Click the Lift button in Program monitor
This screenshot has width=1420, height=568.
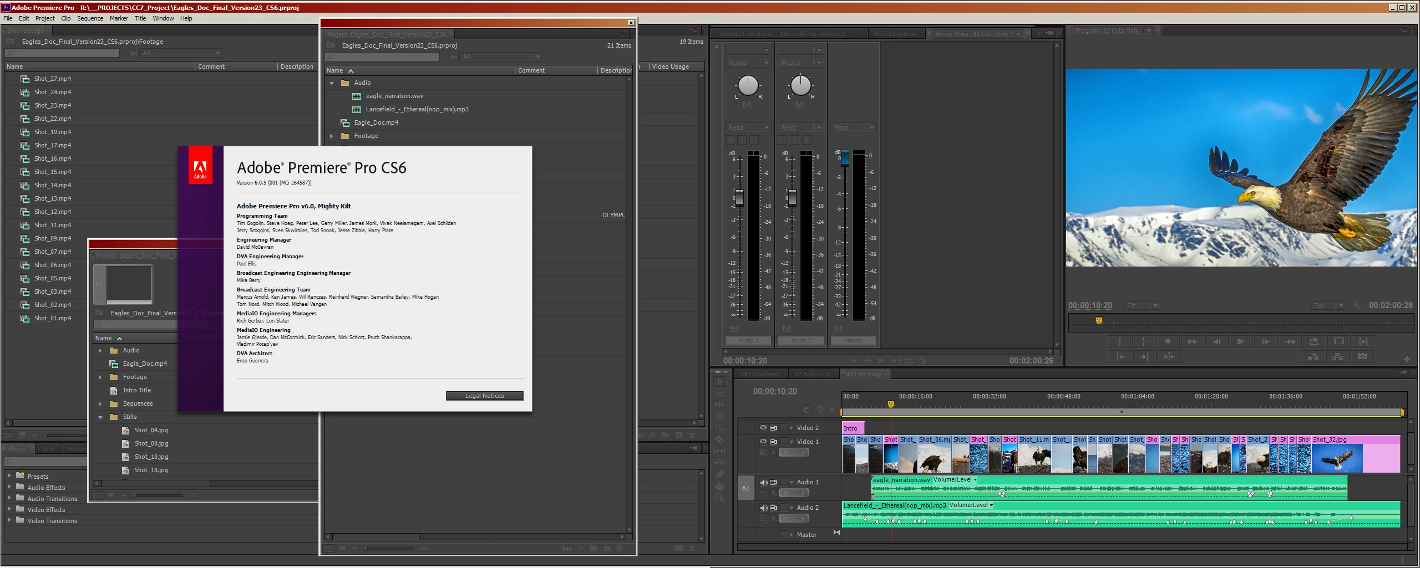1313,356
